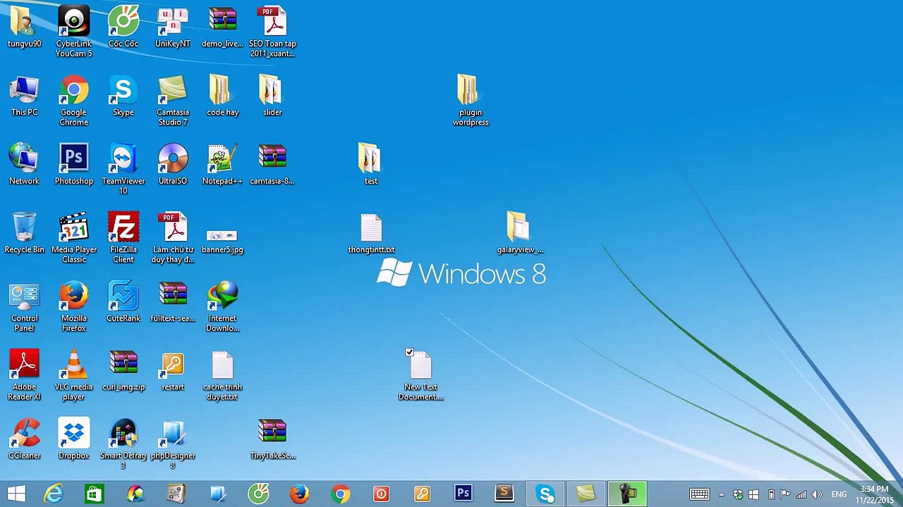903x507 pixels.
Task: Select the Skype desktop shortcut
Action: pos(123,96)
